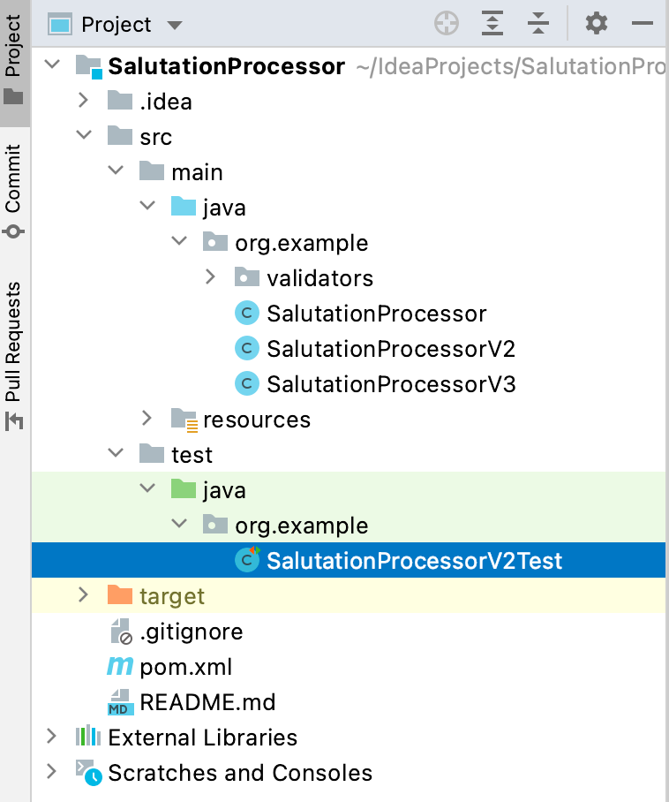Image resolution: width=669 pixels, height=802 pixels.
Task: Hide the Project tool window
Action: [x=643, y=24]
